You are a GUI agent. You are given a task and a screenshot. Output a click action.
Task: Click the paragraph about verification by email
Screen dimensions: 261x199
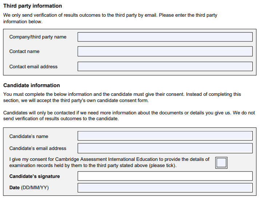(x=110, y=18)
